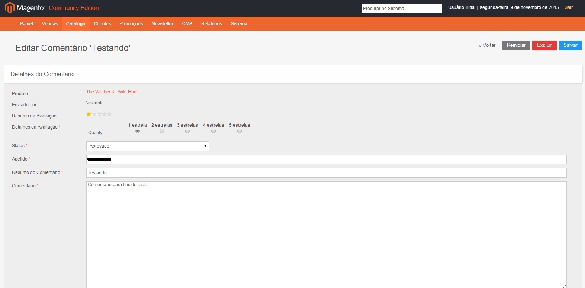Select the 4 estrelas radio button

click(x=213, y=131)
